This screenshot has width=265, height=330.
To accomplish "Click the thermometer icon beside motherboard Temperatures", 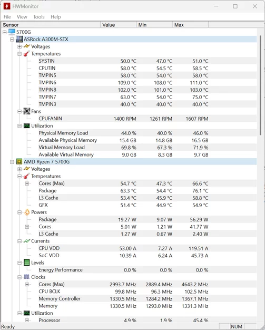I will point(26,54).
